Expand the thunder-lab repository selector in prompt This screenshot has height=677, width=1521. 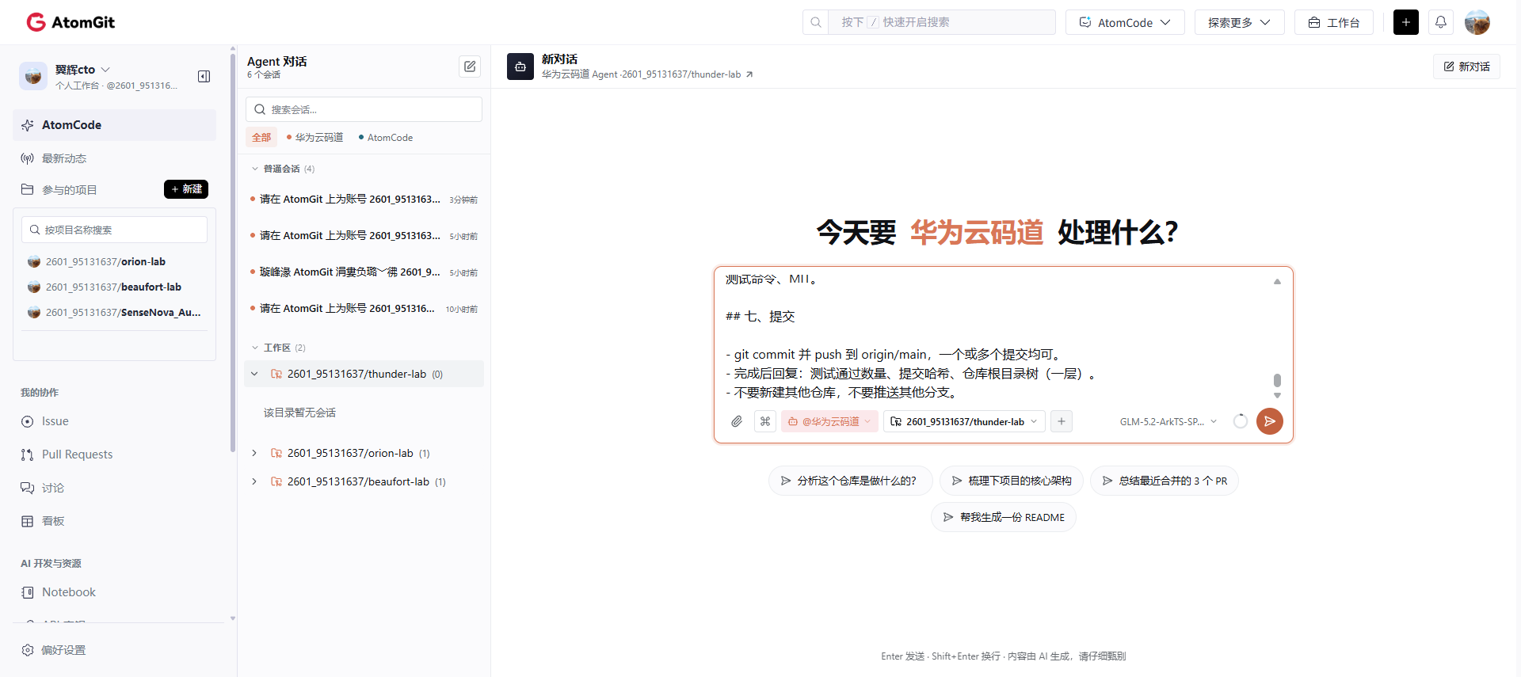tap(964, 421)
